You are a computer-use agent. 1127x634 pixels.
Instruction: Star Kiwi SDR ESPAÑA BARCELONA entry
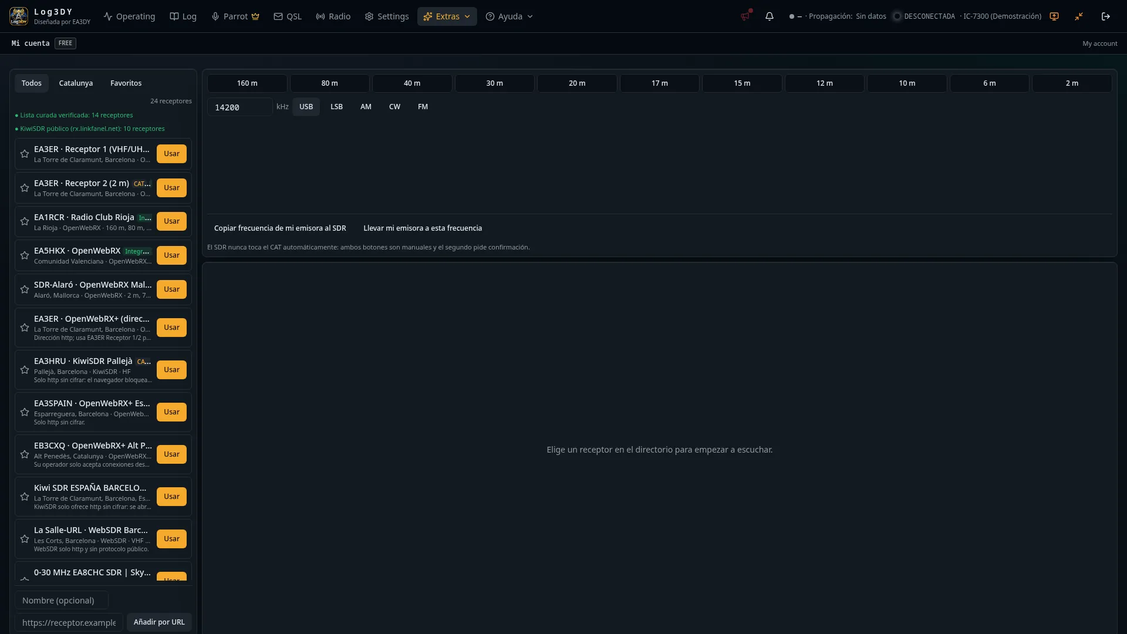click(25, 497)
